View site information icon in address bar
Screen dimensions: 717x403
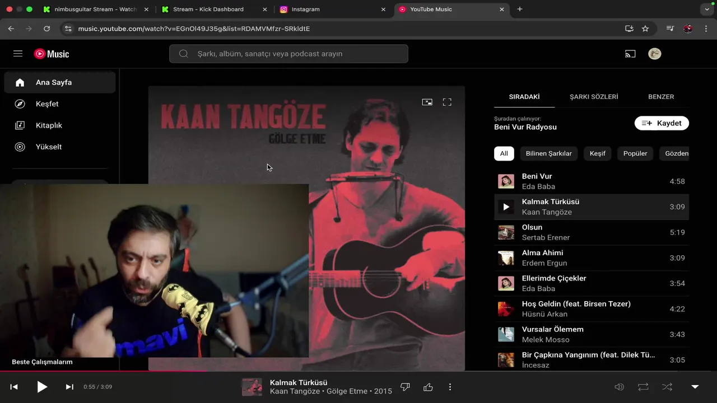(x=68, y=29)
